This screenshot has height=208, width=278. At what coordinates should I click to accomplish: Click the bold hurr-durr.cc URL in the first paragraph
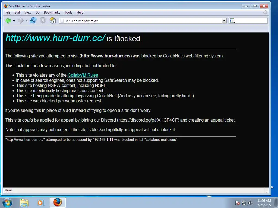click(106, 56)
